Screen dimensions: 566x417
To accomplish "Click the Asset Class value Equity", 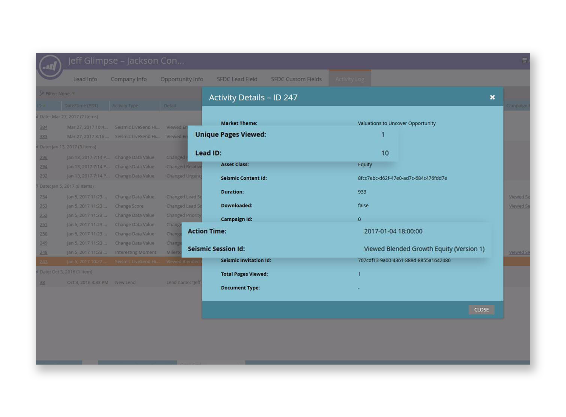I will (365, 164).
